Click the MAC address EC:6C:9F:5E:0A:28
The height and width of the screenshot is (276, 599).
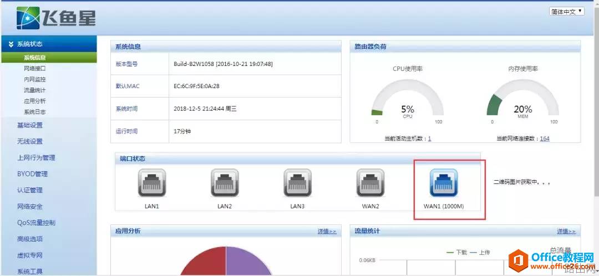point(196,86)
